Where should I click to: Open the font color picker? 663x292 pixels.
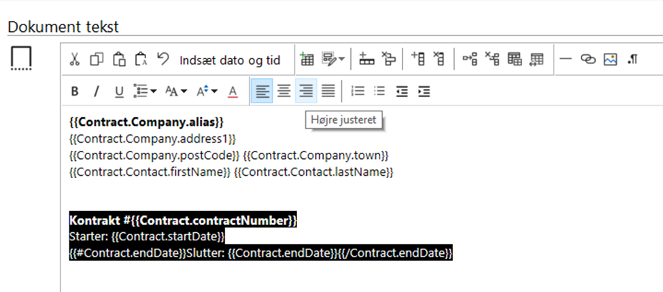coord(233,91)
